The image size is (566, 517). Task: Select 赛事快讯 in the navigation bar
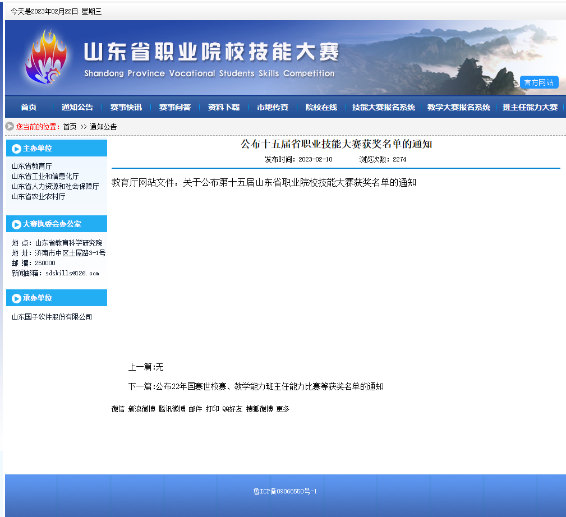click(x=126, y=107)
